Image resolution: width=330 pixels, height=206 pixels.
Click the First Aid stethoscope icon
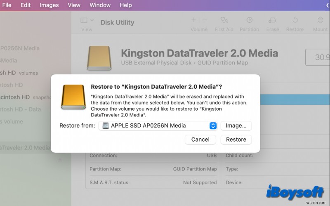point(224,20)
